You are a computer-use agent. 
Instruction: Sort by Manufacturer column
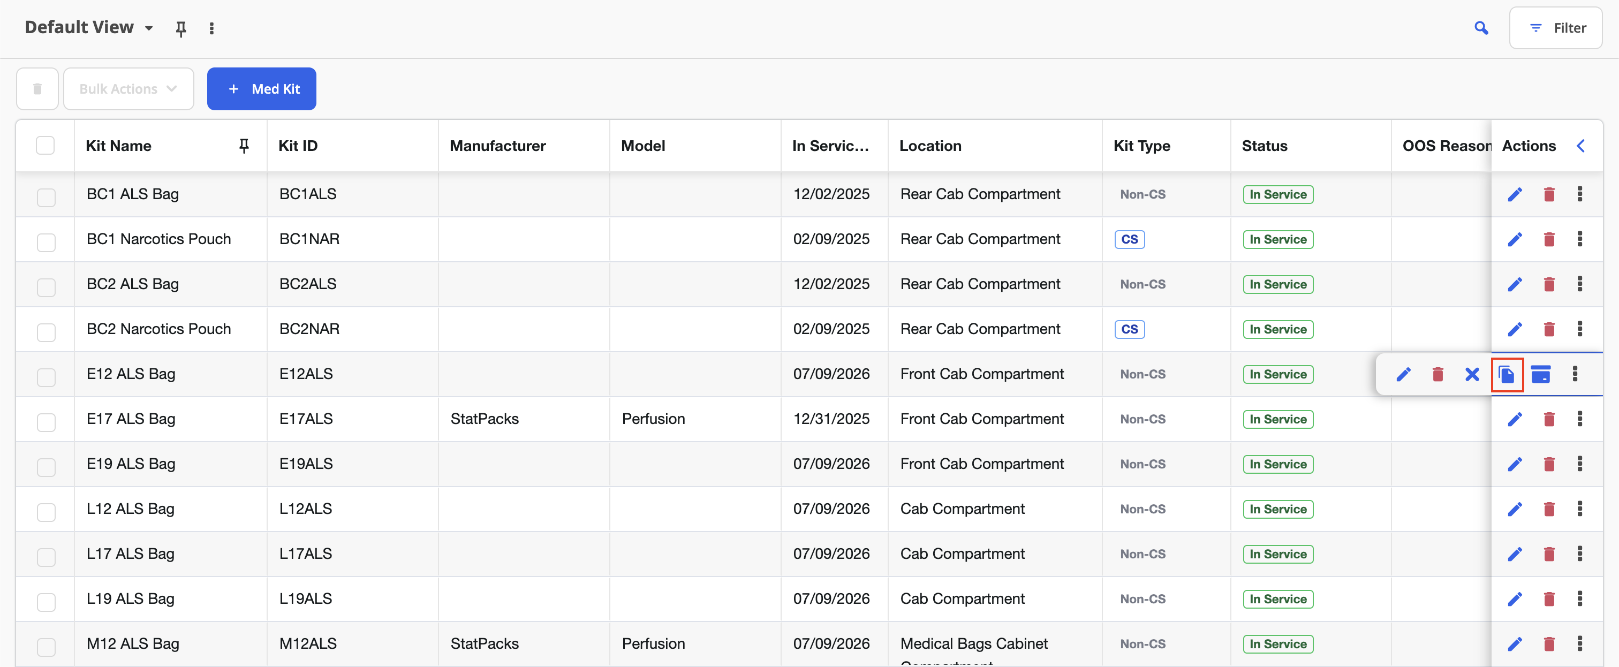[497, 146]
